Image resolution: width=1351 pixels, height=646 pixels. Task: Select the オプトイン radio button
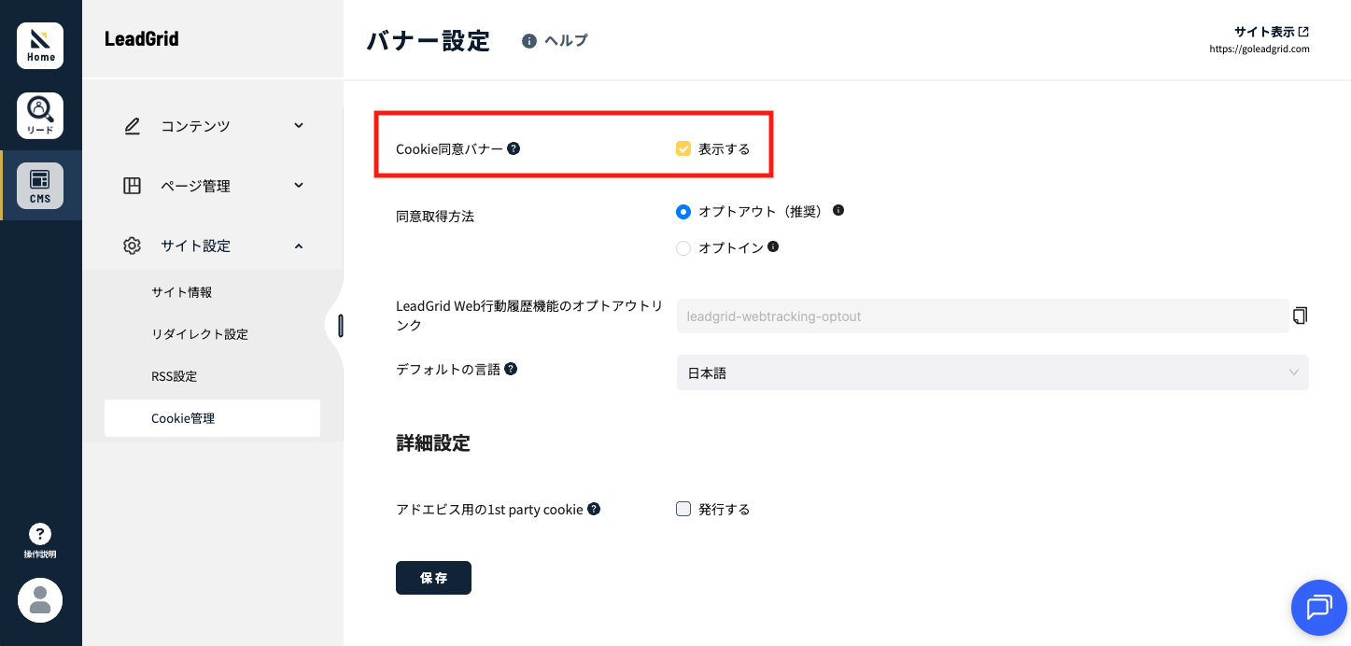pos(683,247)
